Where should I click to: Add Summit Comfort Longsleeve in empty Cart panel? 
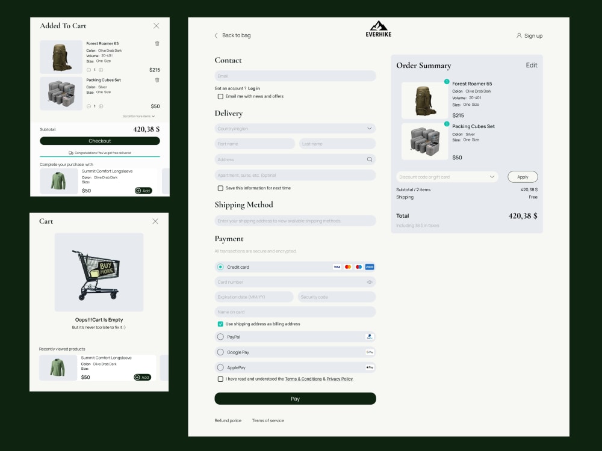coord(143,378)
